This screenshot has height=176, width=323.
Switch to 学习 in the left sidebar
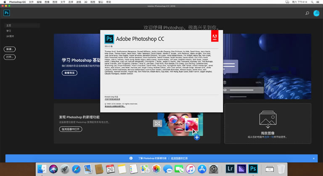(x=9, y=31)
